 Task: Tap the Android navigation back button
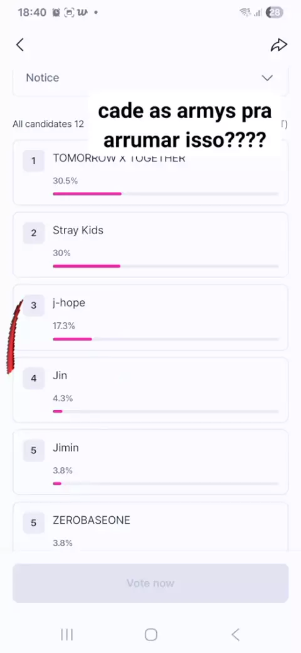pyautogui.click(x=235, y=635)
